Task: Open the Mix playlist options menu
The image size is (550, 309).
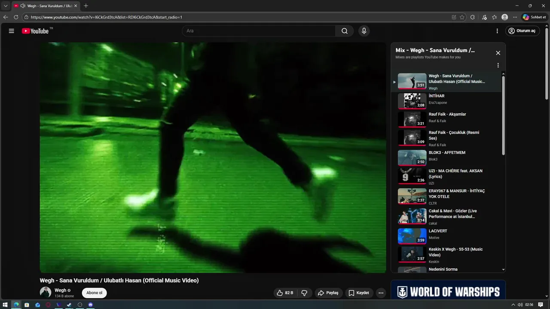Action: pos(498,65)
